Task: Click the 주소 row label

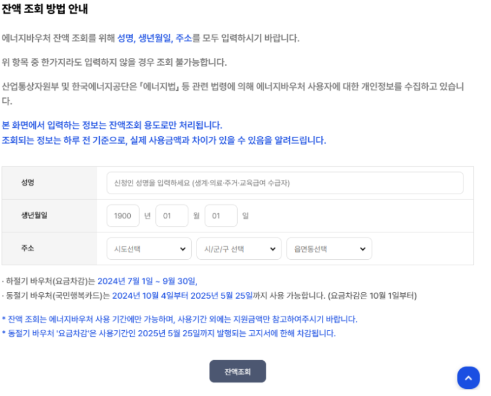Action: pyautogui.click(x=27, y=248)
